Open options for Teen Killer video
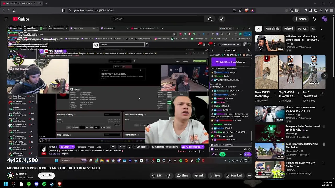Image resolution: width=335 pixels, height=188 pixels. tap(324, 145)
